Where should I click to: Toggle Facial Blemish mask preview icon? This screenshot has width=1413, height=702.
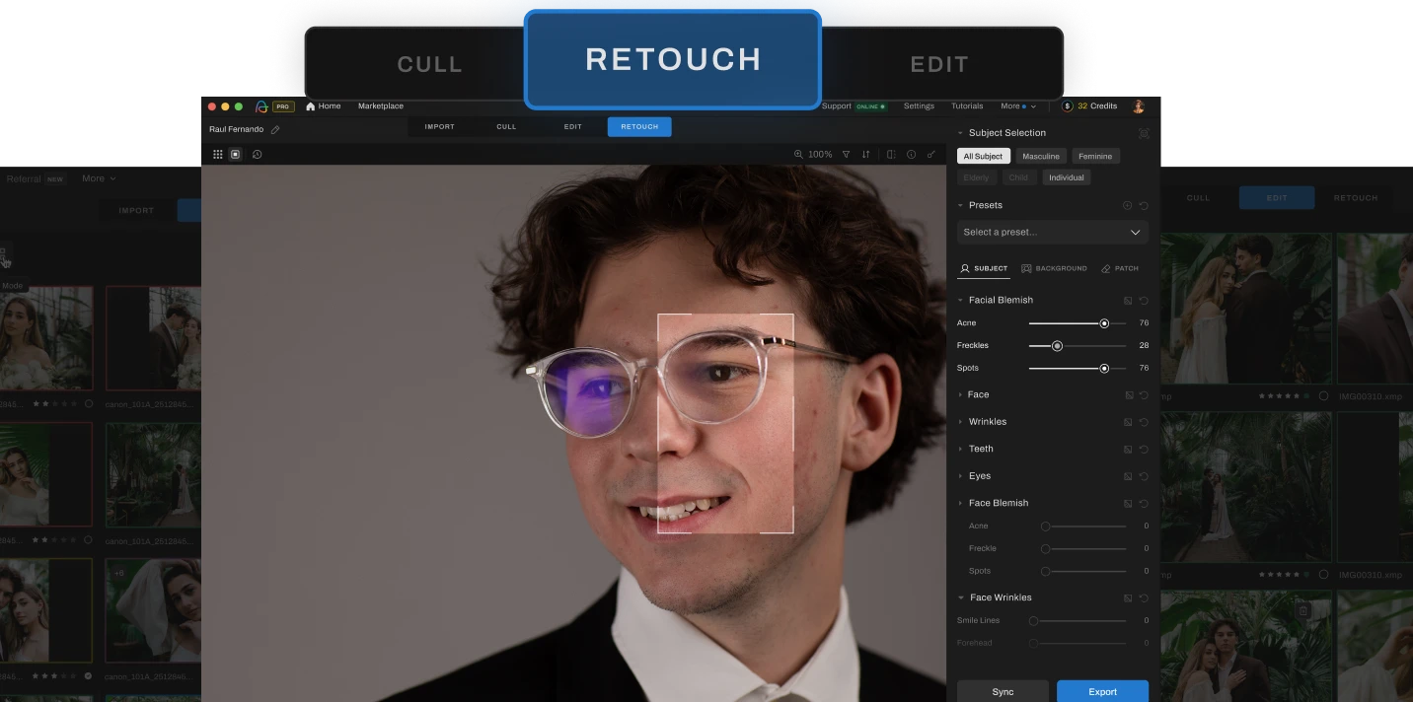point(1128,300)
